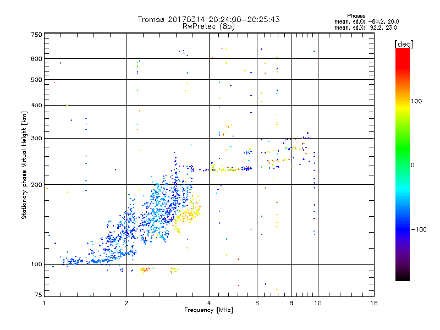Viewport: 440px width, 330px height.
Task: Click the x-axis '8' tick label
Action: coord(291,303)
